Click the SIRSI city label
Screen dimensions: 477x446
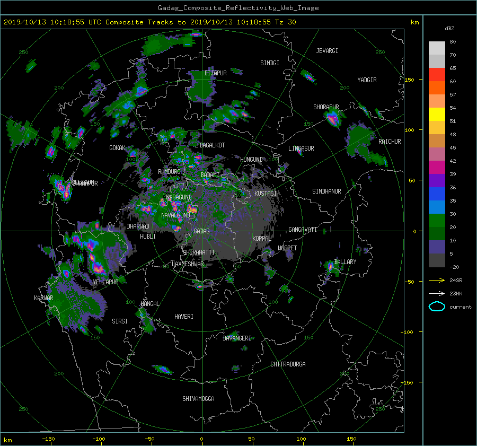tap(120, 321)
